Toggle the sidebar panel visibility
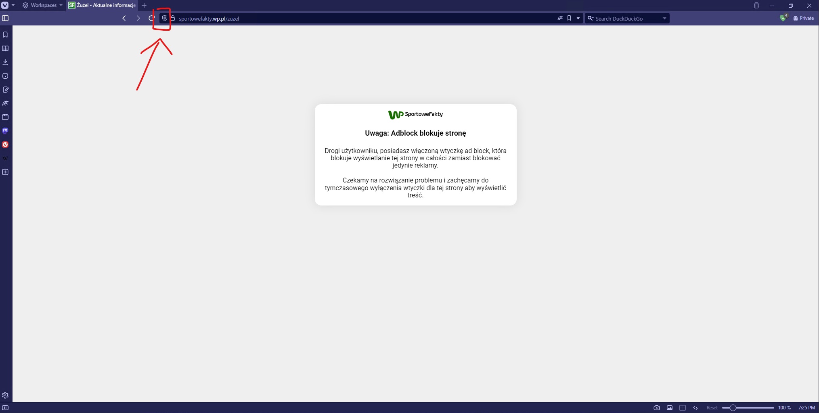 click(5, 18)
